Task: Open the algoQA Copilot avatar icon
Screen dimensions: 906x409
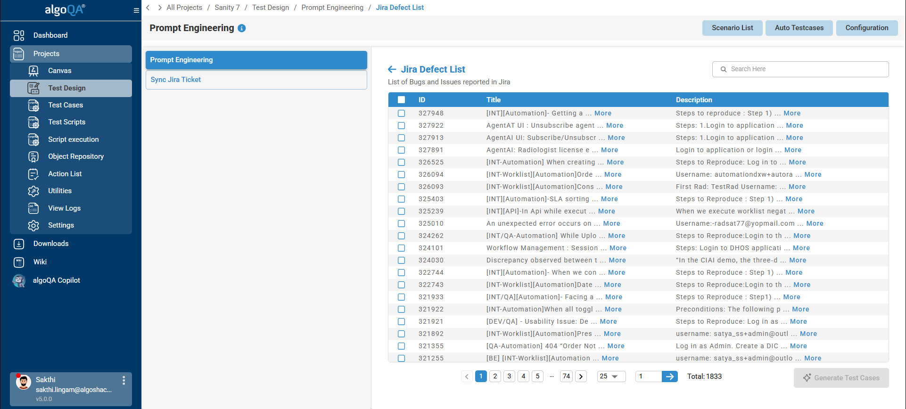Action: click(19, 280)
